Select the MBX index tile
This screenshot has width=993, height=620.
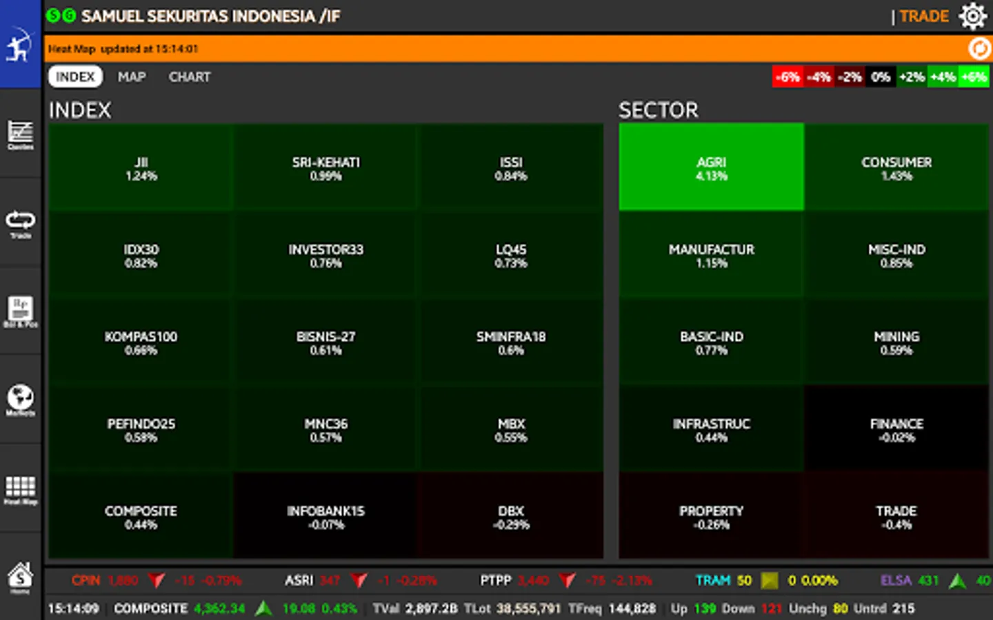click(x=511, y=428)
